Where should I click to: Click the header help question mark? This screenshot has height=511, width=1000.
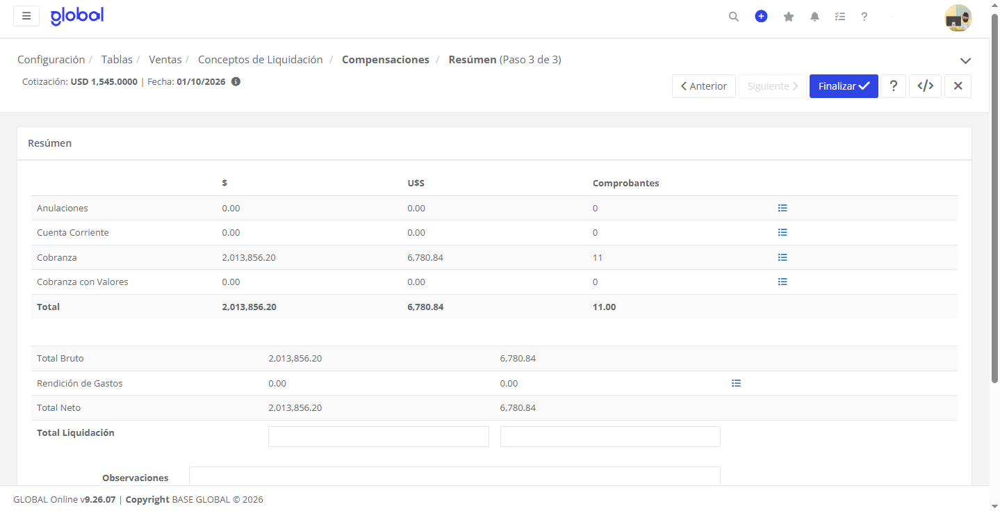click(864, 17)
